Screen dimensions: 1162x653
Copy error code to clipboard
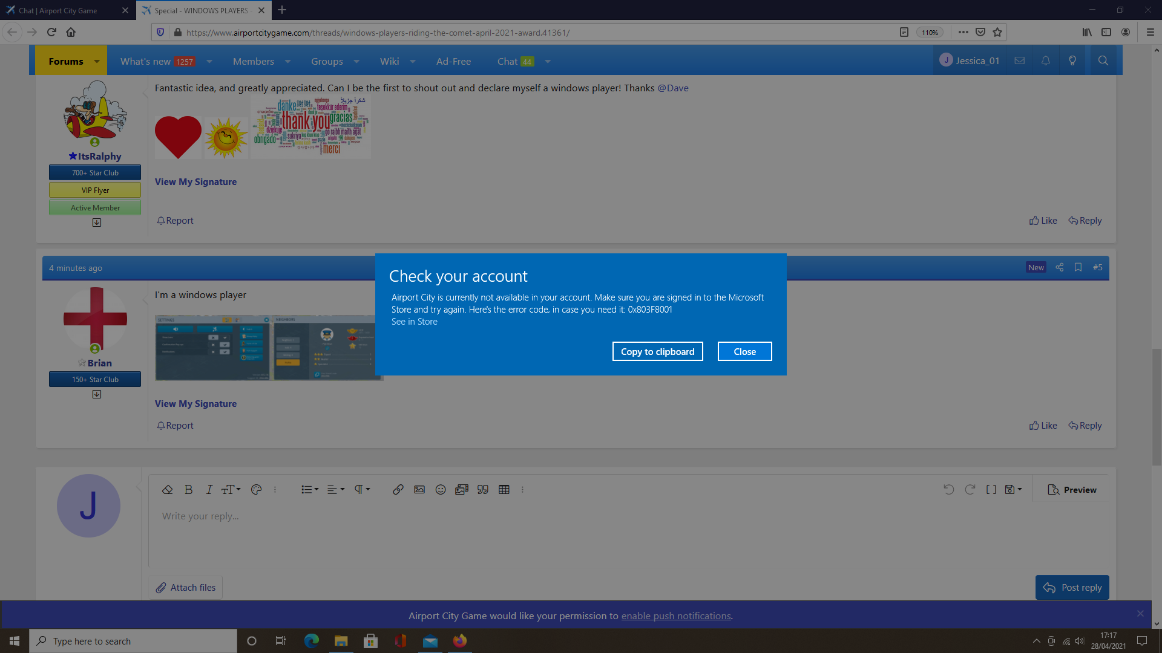(x=657, y=351)
